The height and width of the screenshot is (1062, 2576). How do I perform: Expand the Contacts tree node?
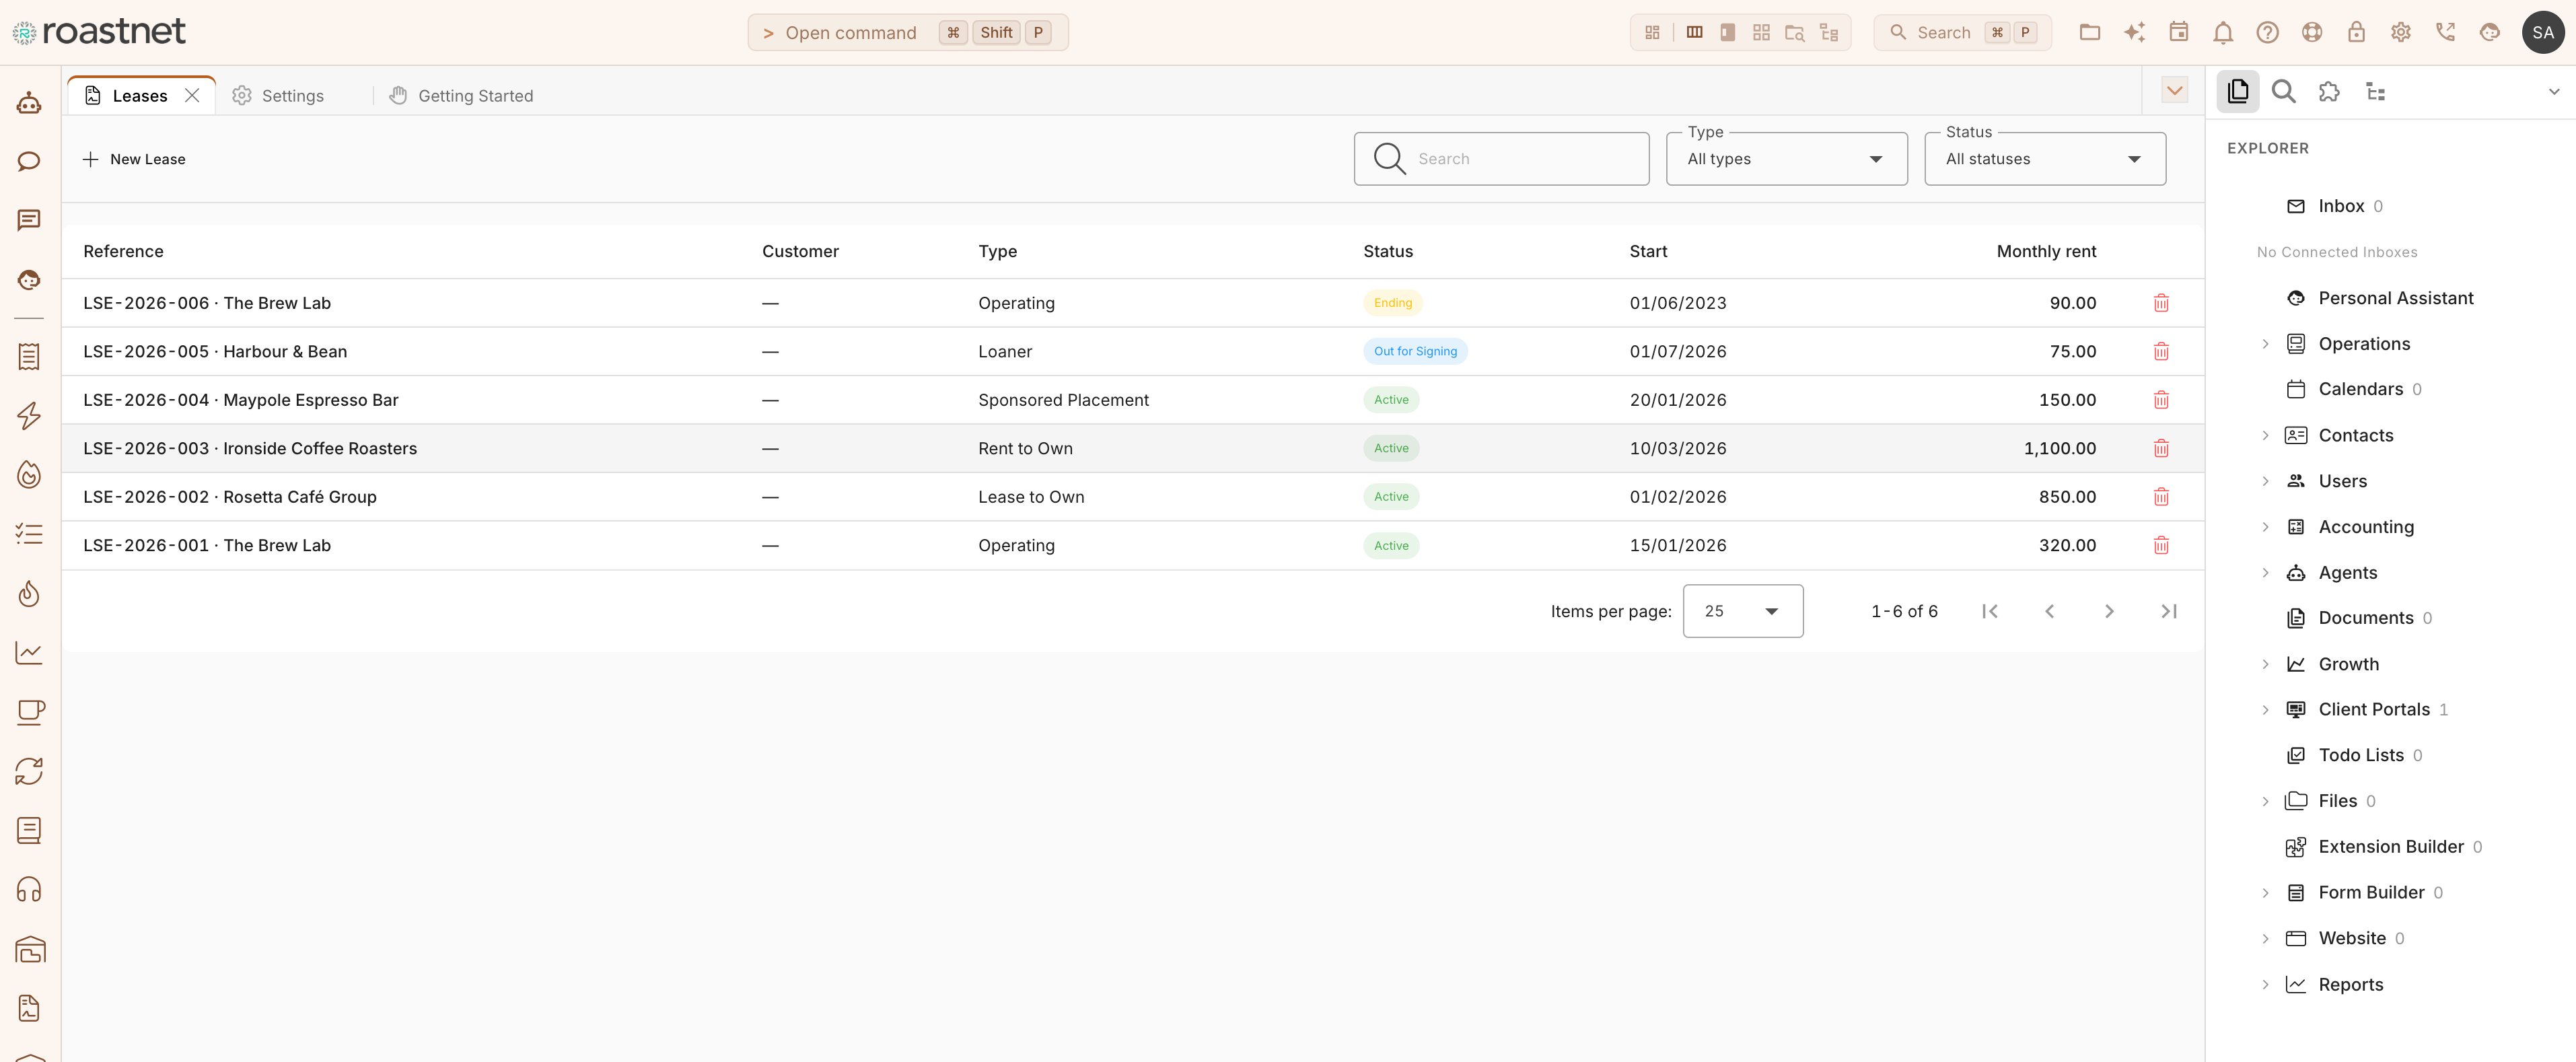pos(2265,436)
